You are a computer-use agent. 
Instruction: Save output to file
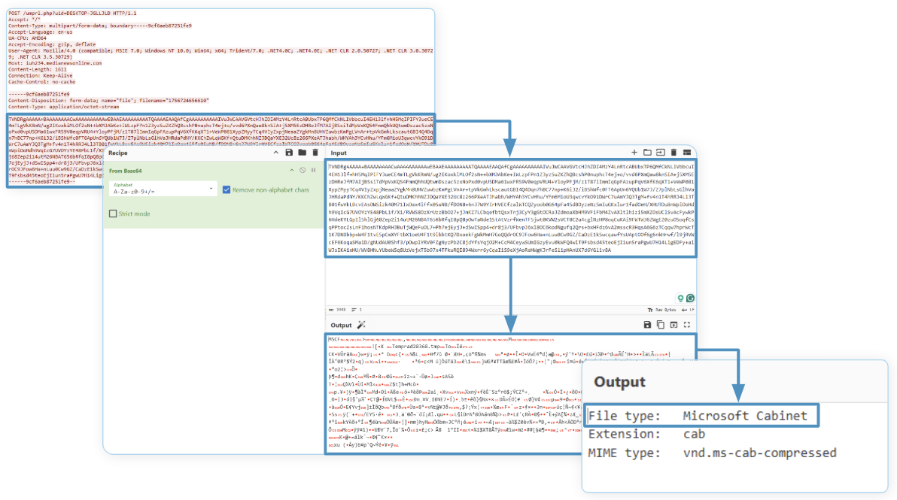coord(646,325)
